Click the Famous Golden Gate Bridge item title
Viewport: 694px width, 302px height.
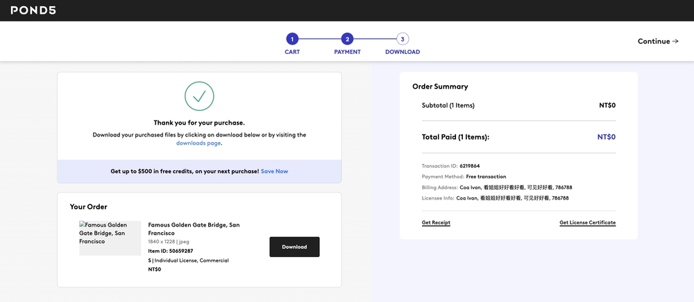(x=194, y=229)
